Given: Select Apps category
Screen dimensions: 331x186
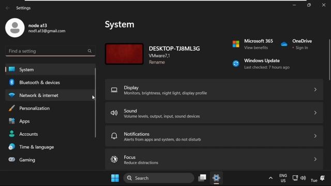Looking at the screenshot, I should (50, 121).
